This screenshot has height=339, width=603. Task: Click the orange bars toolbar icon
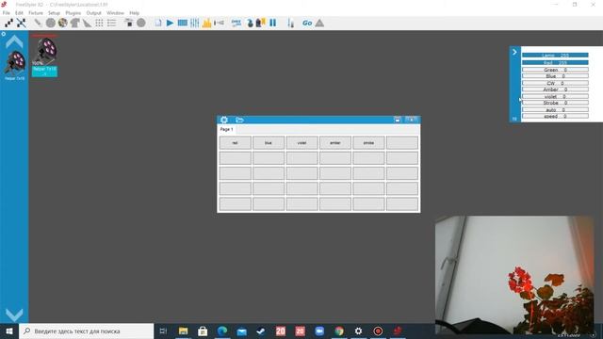point(206,23)
